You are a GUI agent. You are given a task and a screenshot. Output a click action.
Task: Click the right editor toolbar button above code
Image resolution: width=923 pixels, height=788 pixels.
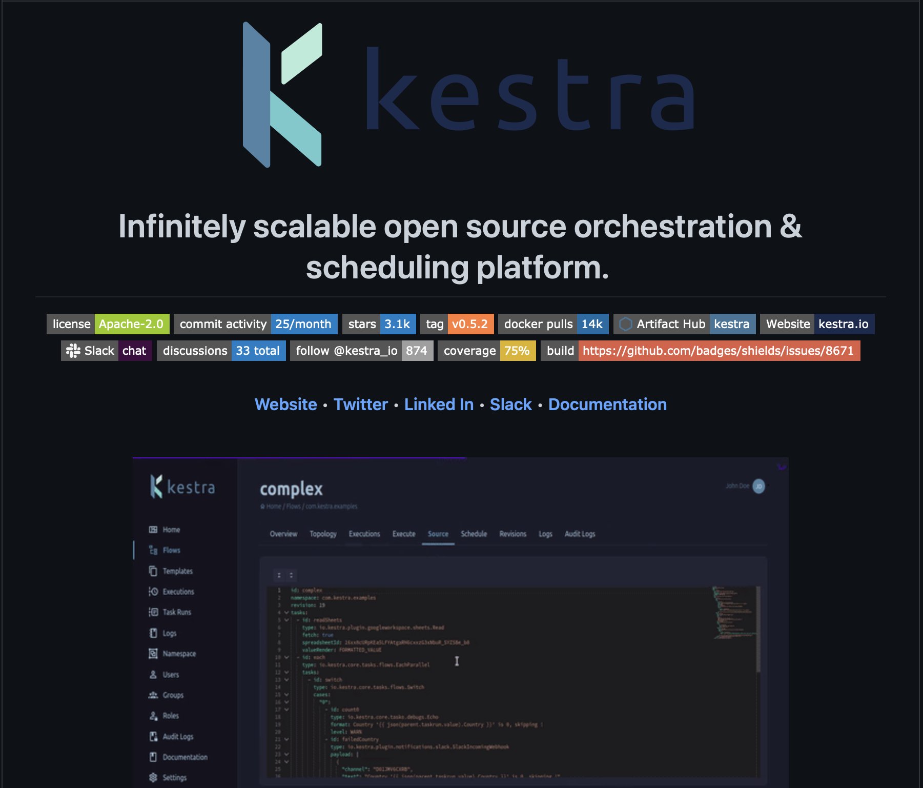point(291,575)
